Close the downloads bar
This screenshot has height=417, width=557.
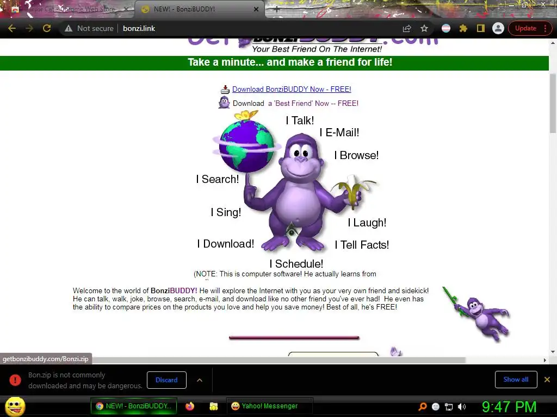[x=547, y=380]
